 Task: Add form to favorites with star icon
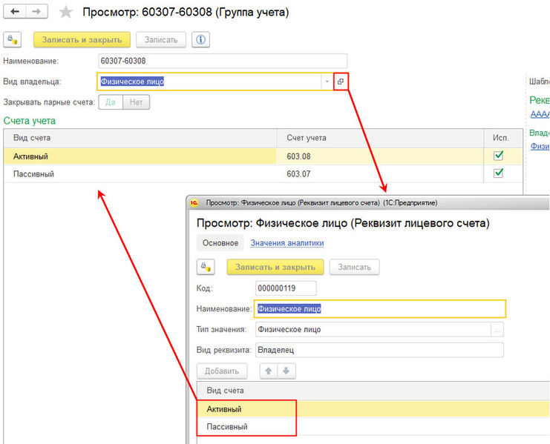click(x=66, y=13)
